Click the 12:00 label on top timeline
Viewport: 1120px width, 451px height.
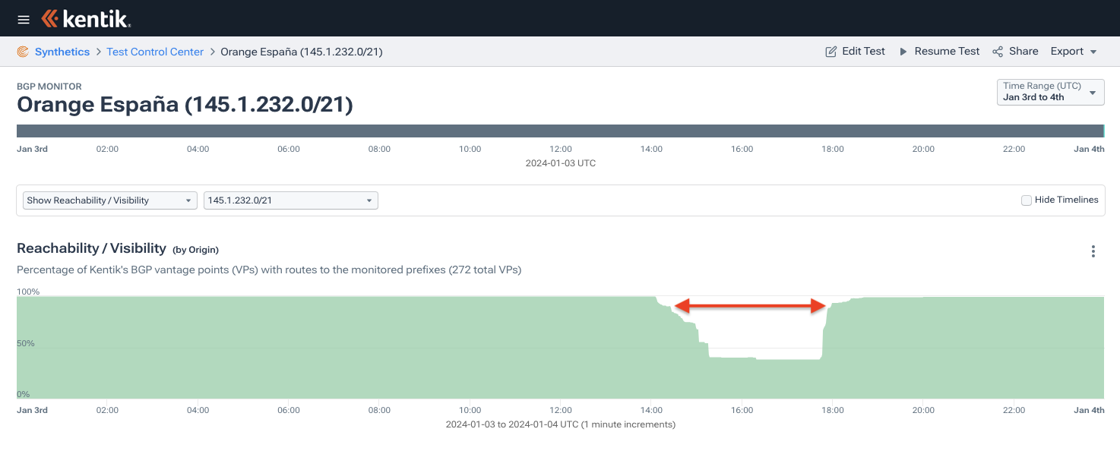point(561,149)
